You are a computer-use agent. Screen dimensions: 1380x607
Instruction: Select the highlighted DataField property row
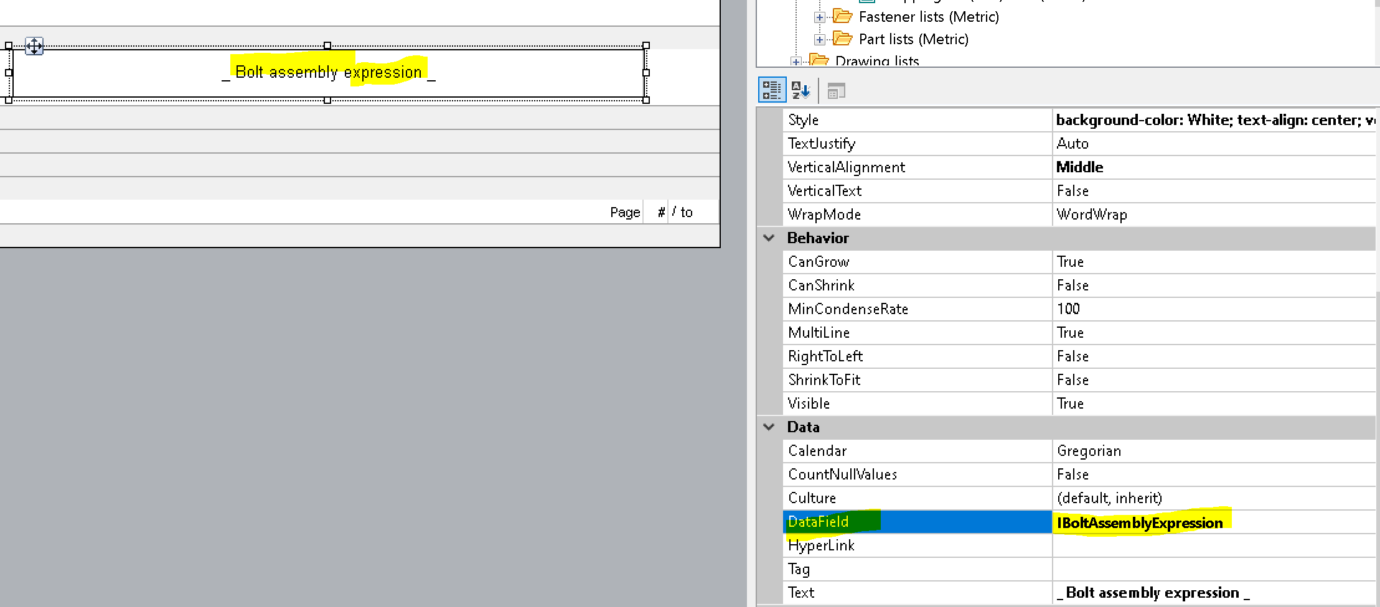871,522
